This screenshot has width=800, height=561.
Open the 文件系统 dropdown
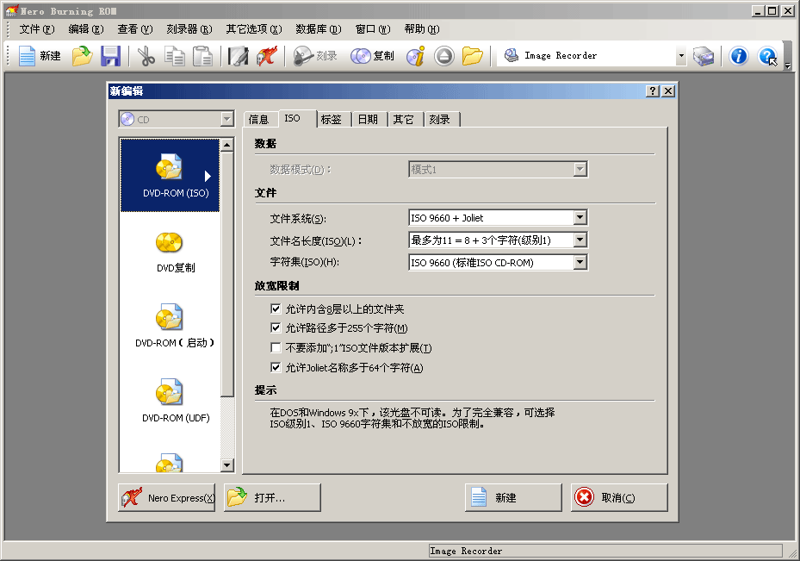pyautogui.click(x=580, y=218)
